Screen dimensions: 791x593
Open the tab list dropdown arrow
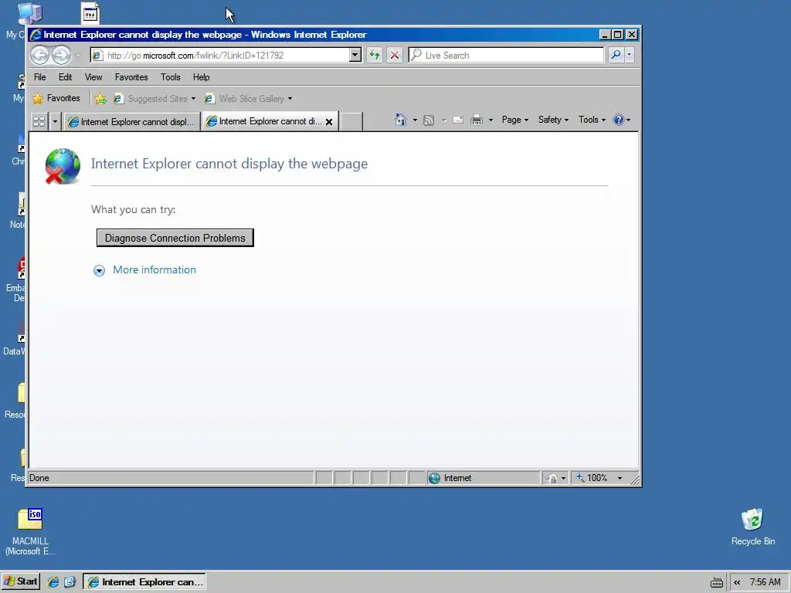pyautogui.click(x=55, y=121)
